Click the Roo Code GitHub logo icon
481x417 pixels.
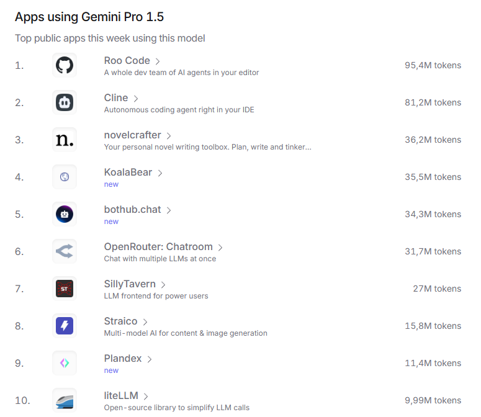65,65
